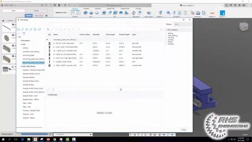
Task: Select the Taps - ANSI library
Action: tap(27, 103)
